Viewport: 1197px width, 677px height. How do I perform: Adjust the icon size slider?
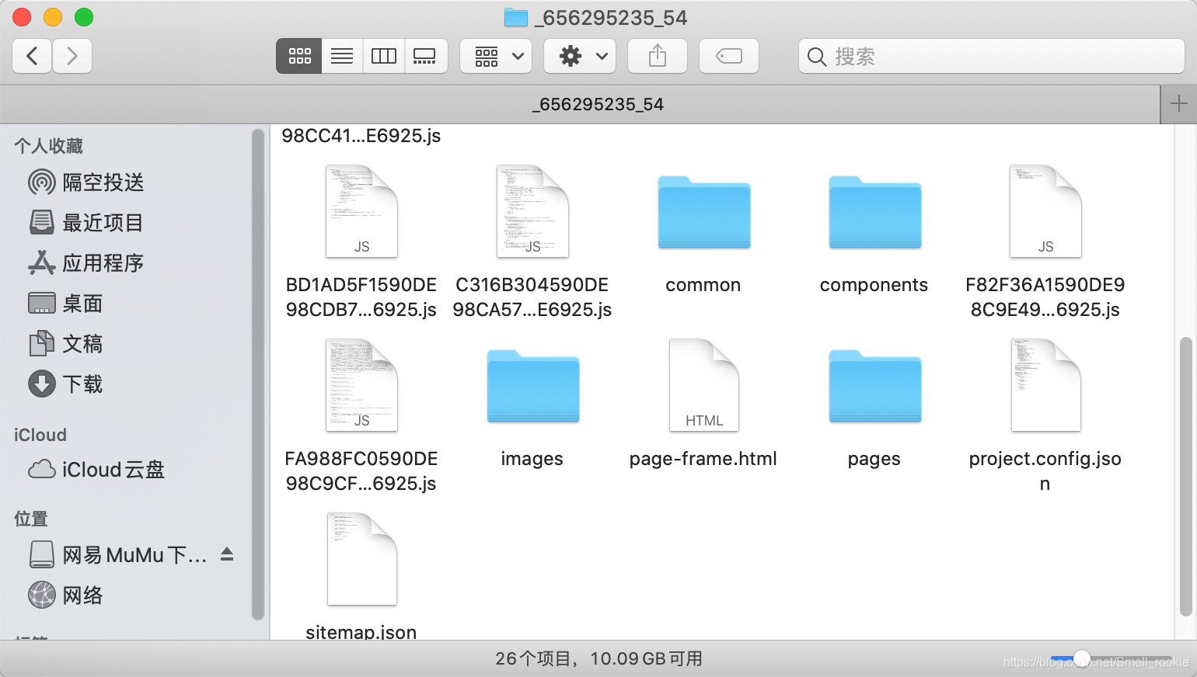coord(1082,659)
